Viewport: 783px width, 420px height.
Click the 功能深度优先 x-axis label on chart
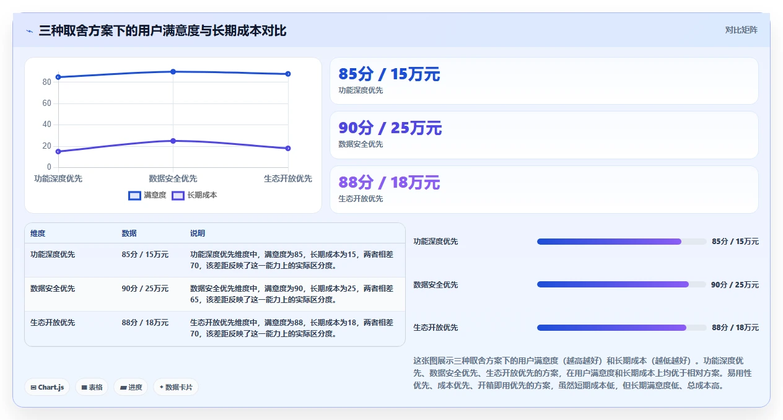(58, 178)
